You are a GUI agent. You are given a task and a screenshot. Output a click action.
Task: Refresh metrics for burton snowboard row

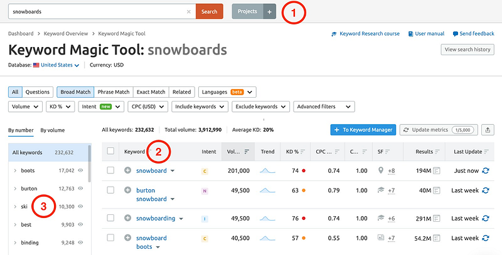485,190
